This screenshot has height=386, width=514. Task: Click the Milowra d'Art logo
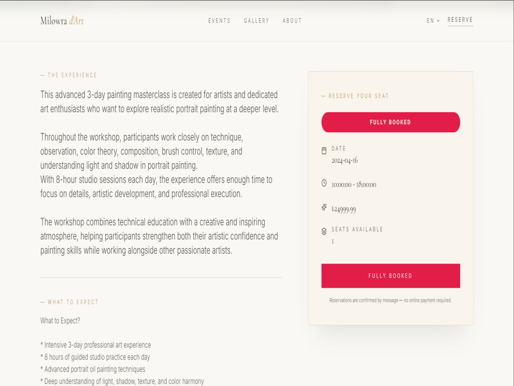pos(62,21)
